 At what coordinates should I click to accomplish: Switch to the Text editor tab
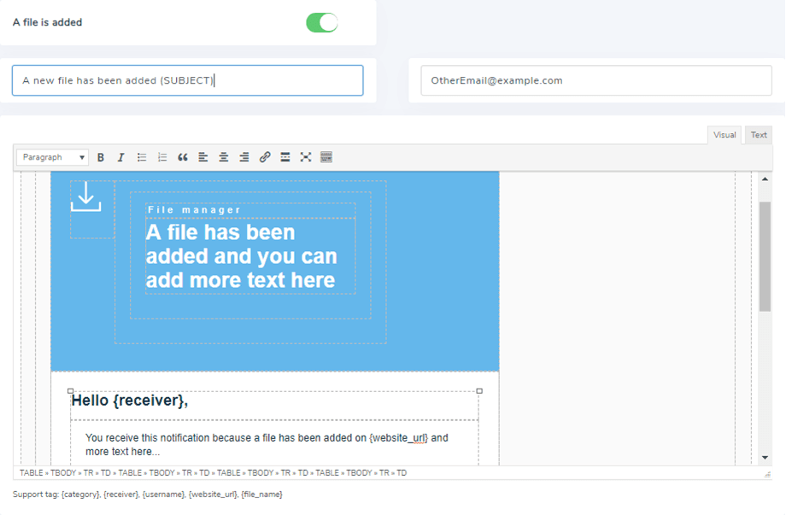click(x=759, y=135)
